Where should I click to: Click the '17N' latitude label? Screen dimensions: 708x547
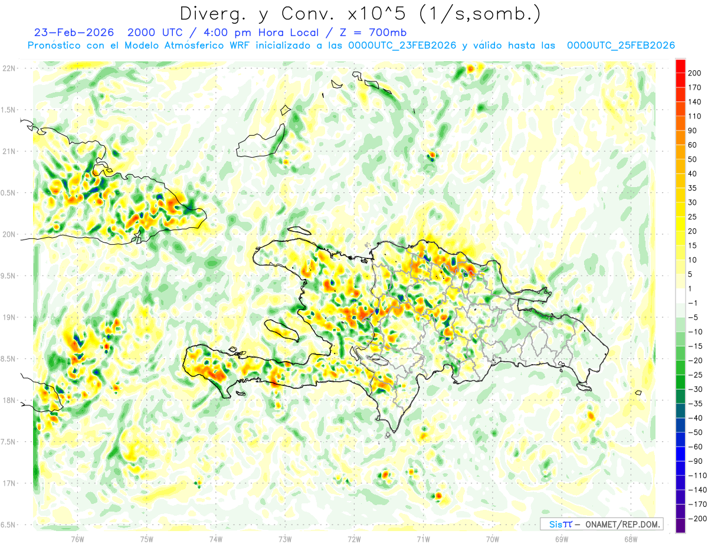[x=8, y=484]
